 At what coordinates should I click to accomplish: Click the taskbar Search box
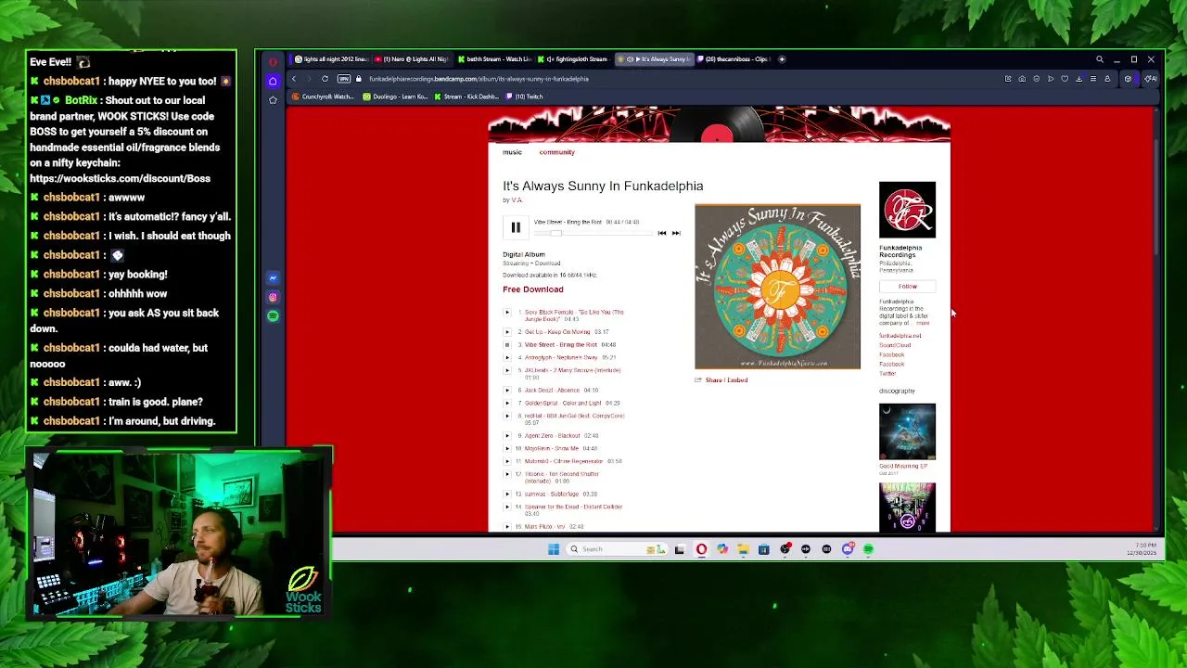coord(617,549)
